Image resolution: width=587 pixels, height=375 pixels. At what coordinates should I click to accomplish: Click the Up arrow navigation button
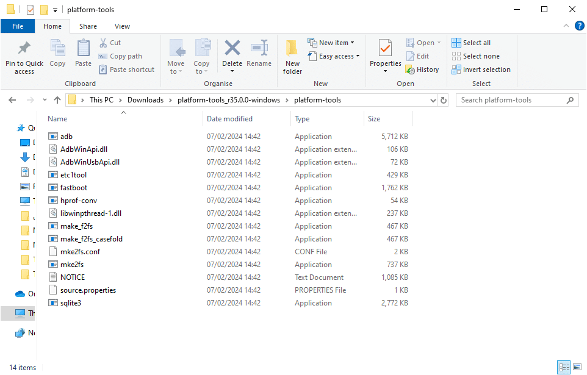[x=57, y=100]
